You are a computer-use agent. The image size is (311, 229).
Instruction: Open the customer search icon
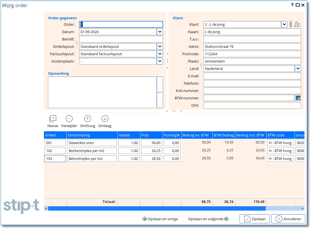[297, 25]
